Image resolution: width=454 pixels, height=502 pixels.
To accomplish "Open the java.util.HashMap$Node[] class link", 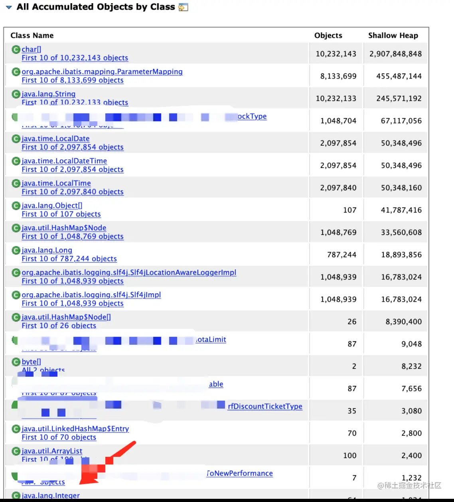I will point(66,318).
